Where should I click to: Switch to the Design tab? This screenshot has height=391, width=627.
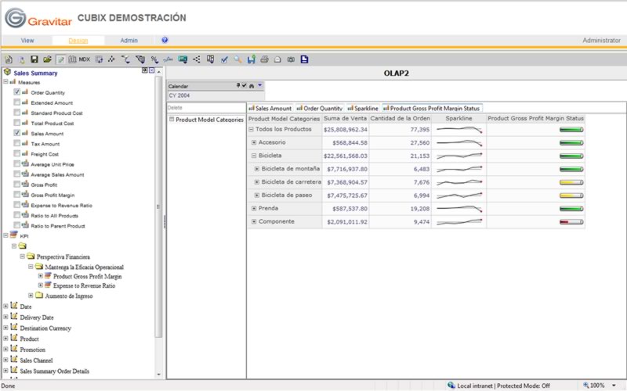coord(78,41)
